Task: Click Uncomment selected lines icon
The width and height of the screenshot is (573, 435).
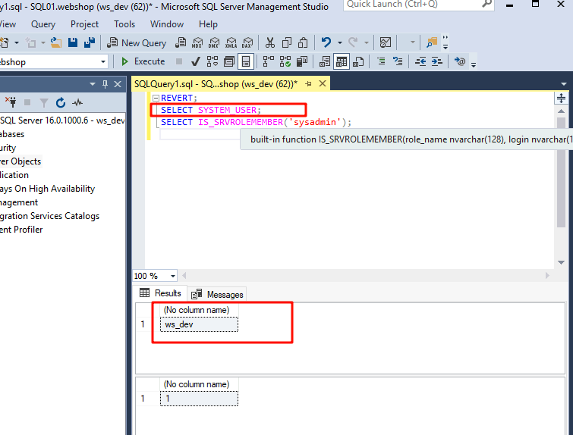Action: pyautogui.click(x=398, y=61)
